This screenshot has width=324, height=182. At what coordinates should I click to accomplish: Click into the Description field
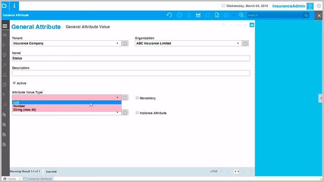131,73
